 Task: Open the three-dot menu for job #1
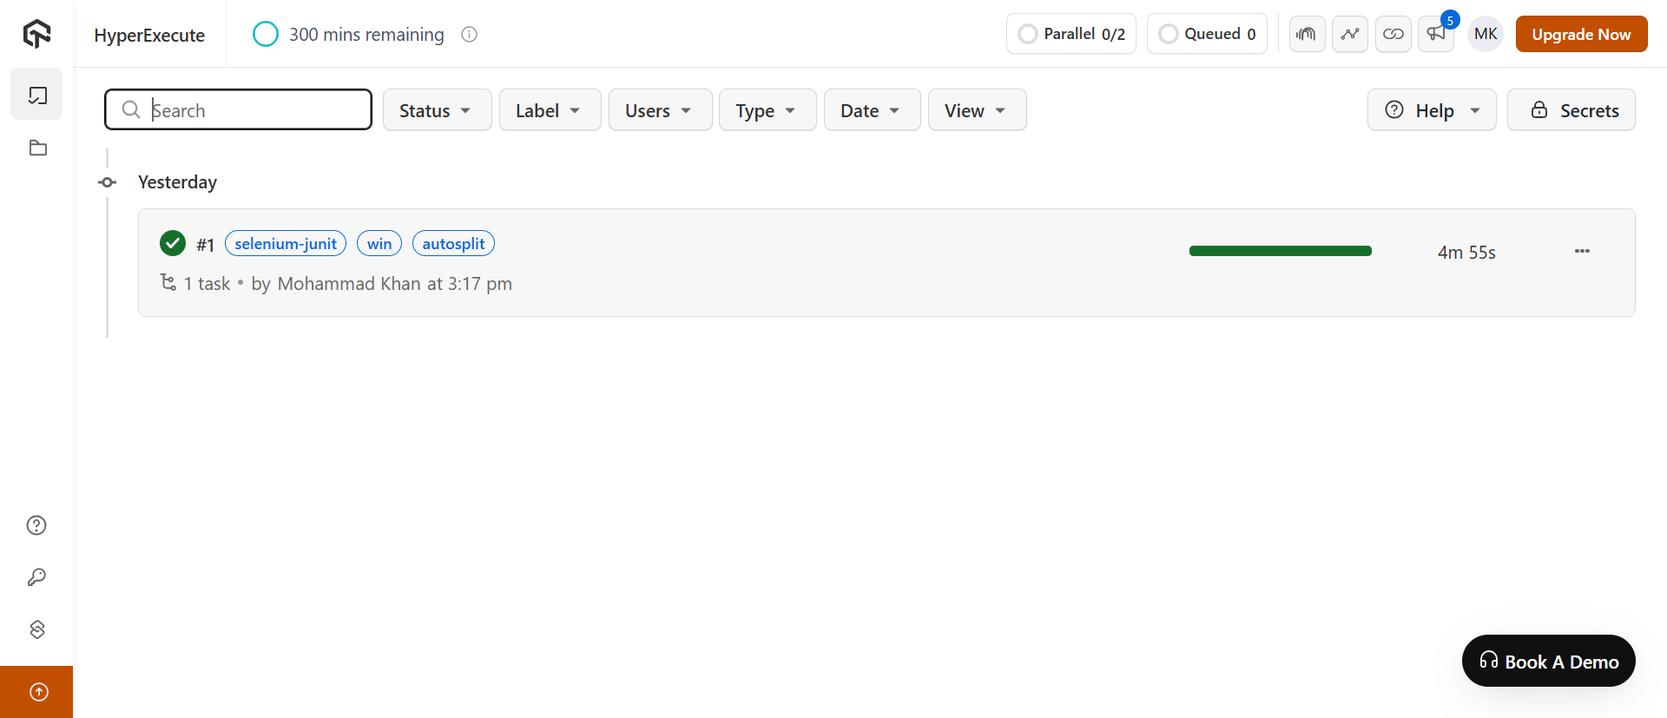[x=1582, y=251]
